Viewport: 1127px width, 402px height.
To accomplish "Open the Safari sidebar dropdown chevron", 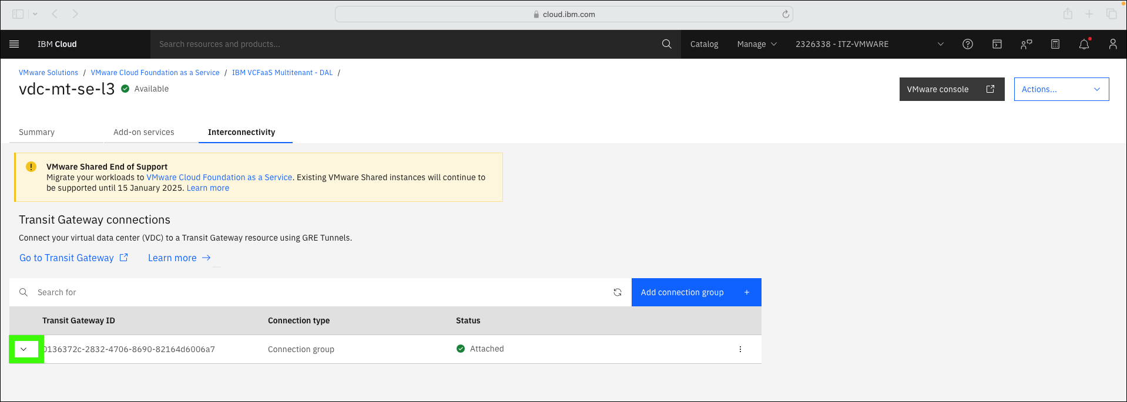I will pyautogui.click(x=35, y=13).
